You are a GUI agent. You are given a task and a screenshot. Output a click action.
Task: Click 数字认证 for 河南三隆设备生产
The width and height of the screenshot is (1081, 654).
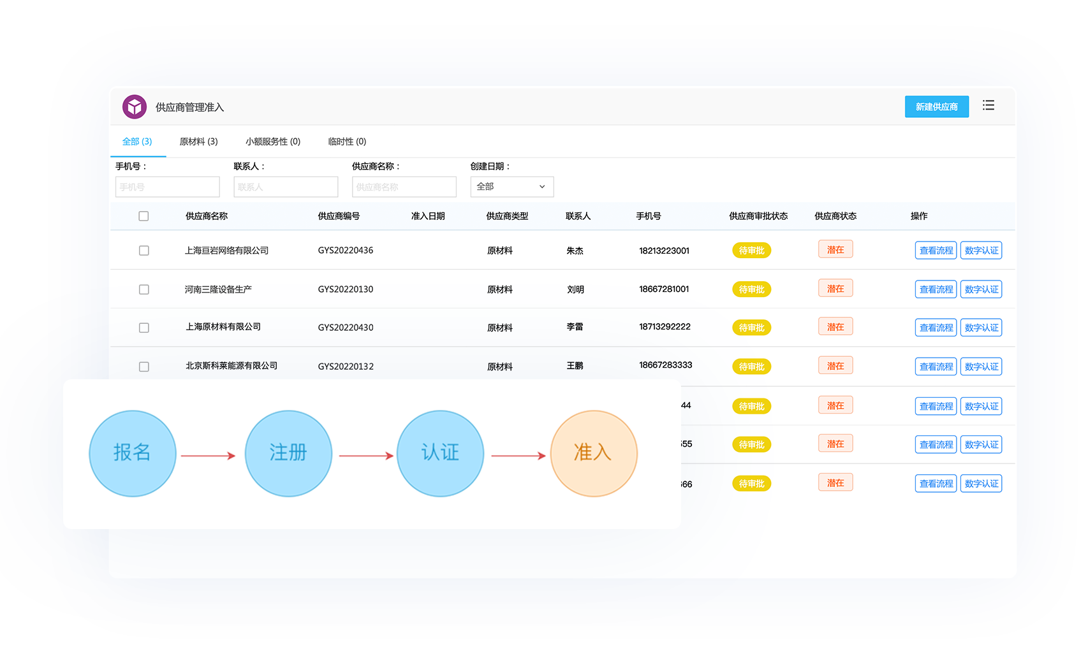point(981,289)
